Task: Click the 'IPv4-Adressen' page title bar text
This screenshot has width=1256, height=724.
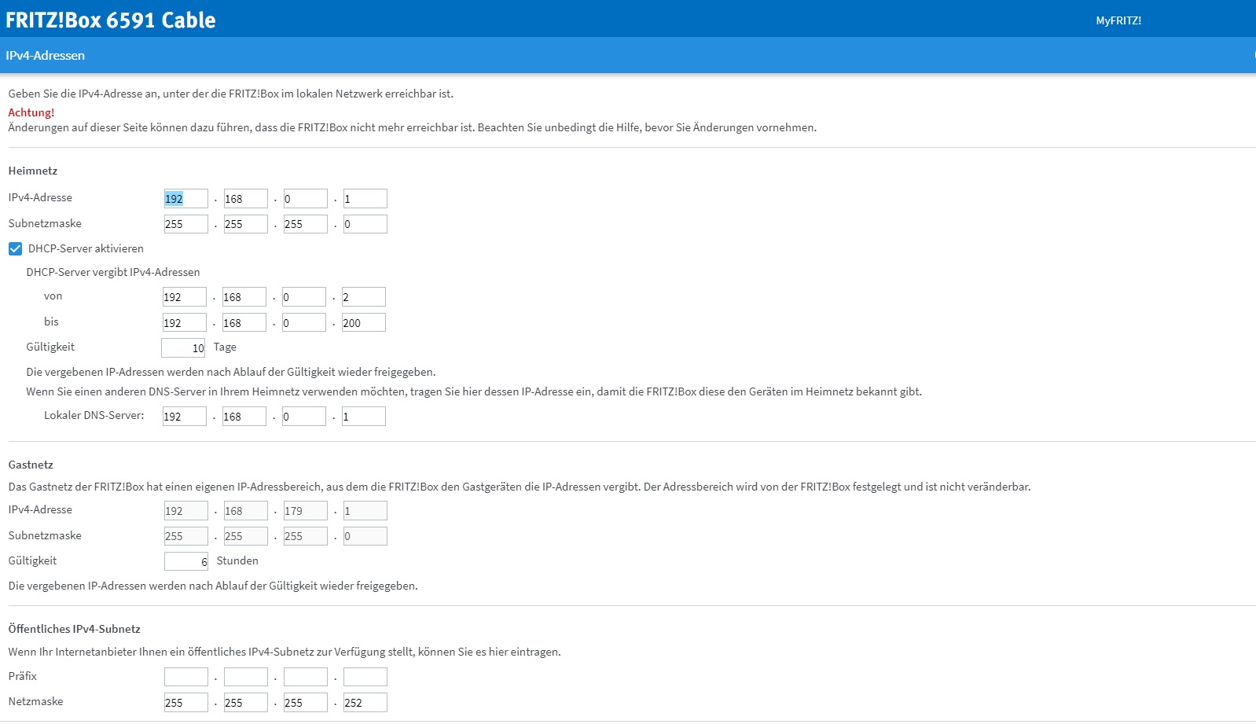Action: click(x=46, y=56)
